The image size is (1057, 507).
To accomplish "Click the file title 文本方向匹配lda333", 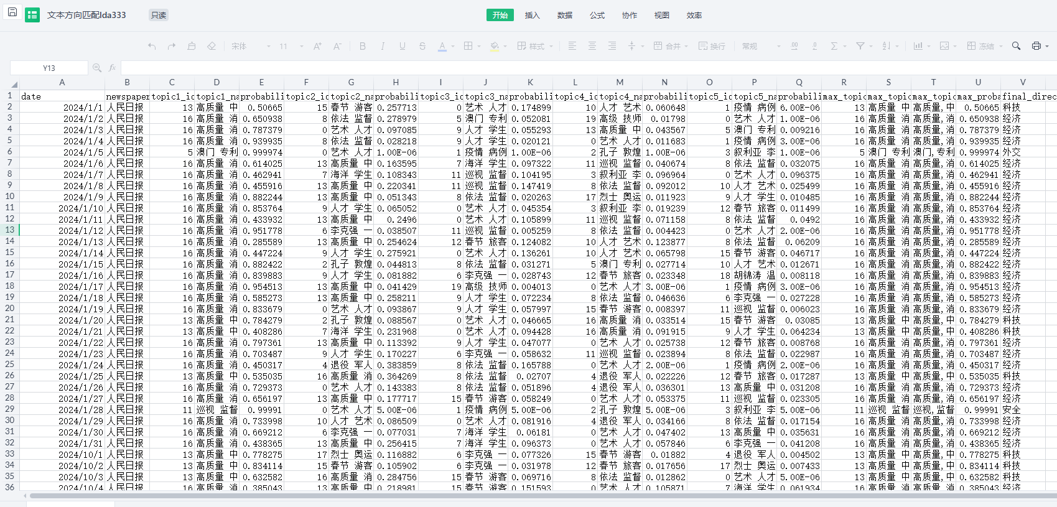I will pyautogui.click(x=86, y=15).
